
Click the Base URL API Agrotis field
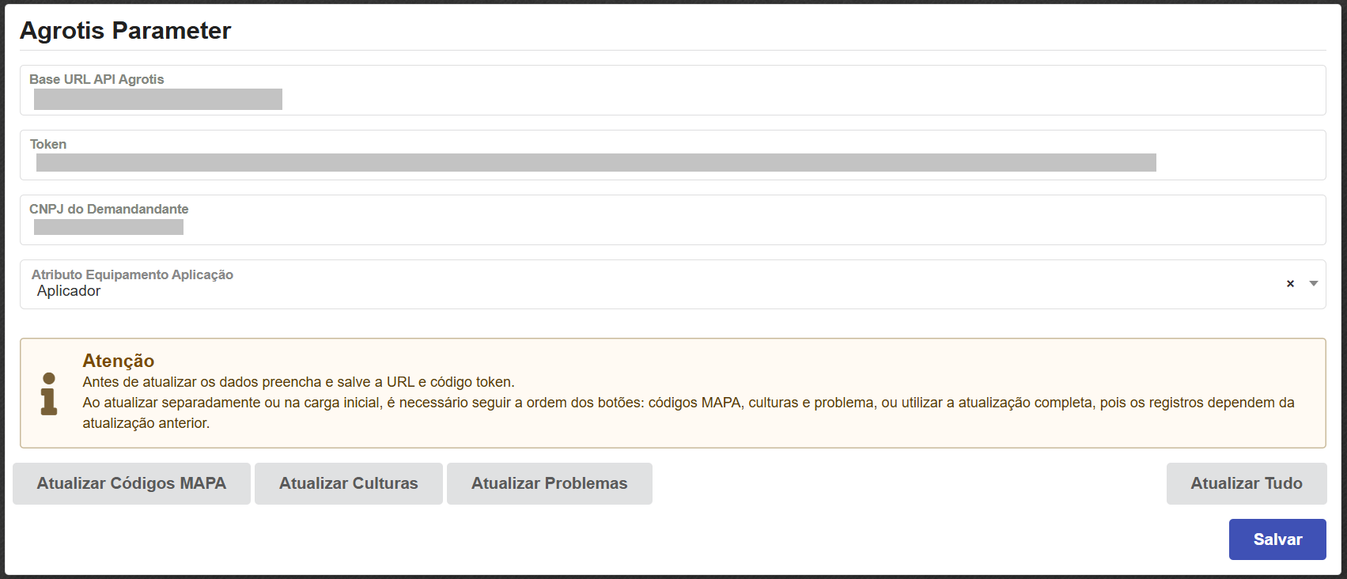(672, 99)
